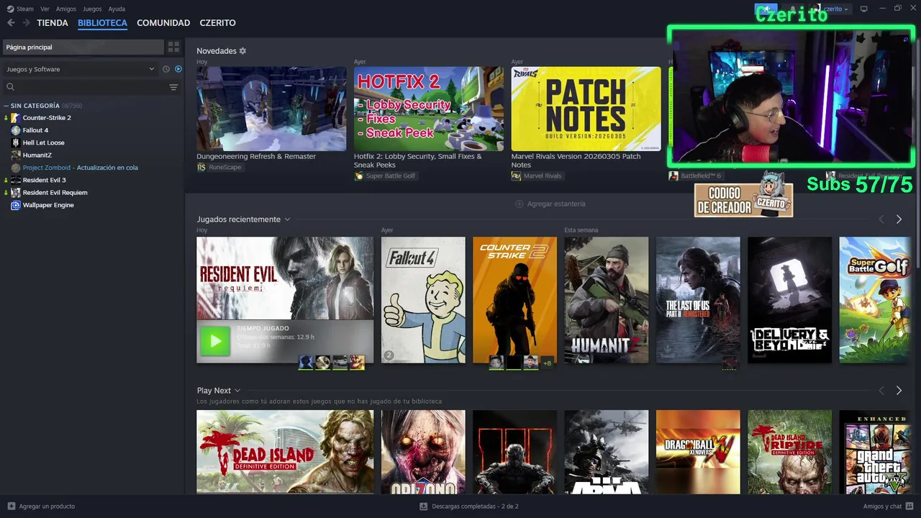The image size is (921, 518).
Task: Open advanced filter options icon
Action: click(173, 87)
